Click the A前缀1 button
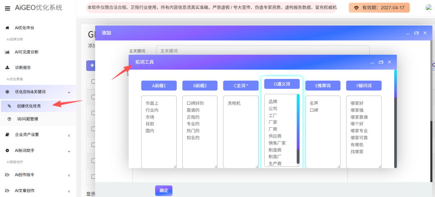The width and height of the screenshot is (435, 197). tap(159, 86)
